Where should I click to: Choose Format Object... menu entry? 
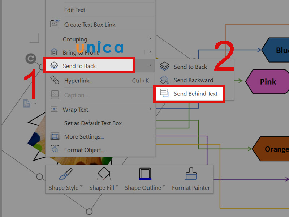pos(85,150)
